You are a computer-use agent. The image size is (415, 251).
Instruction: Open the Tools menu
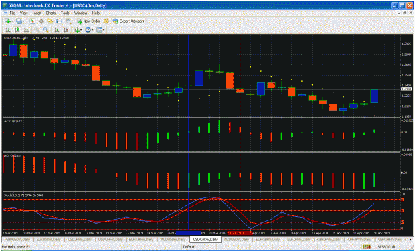point(65,13)
